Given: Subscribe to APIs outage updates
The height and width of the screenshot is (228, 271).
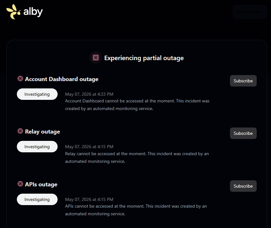Looking at the screenshot, I should 243,186.
